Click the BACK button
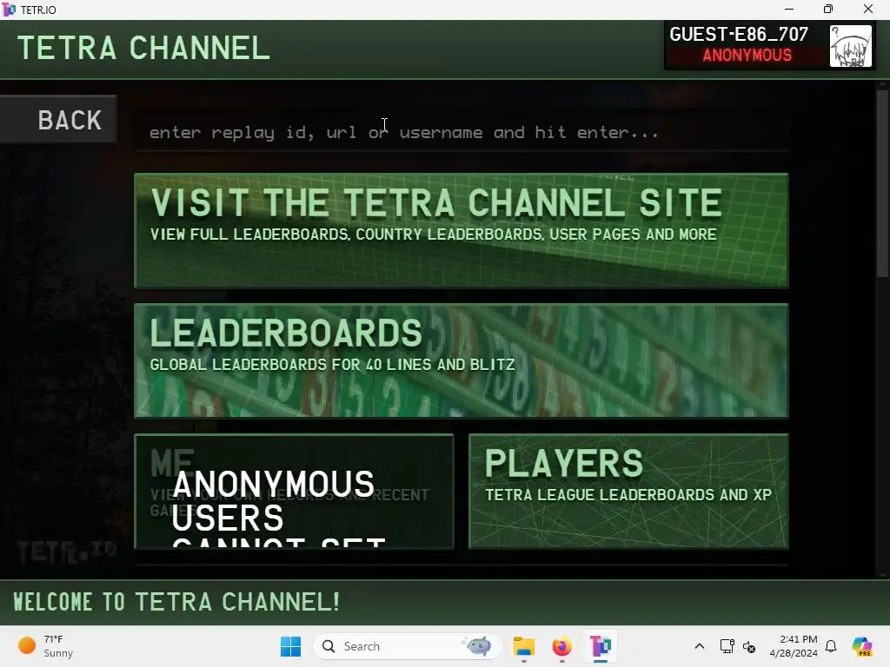The image size is (890, 667). [58, 120]
